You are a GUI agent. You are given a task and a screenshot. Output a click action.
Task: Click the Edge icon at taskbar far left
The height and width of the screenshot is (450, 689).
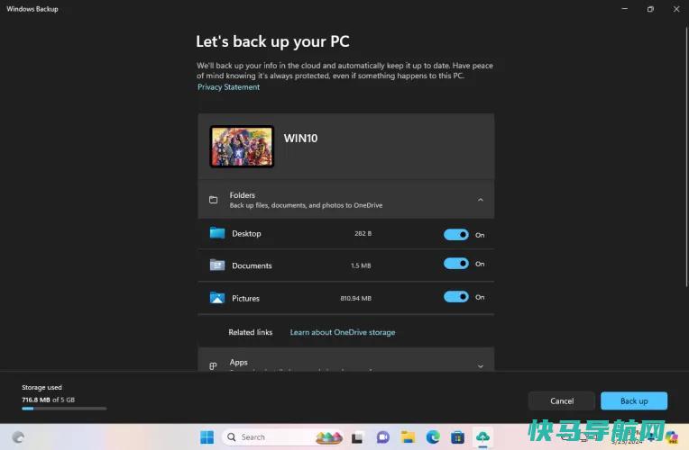pos(18,437)
